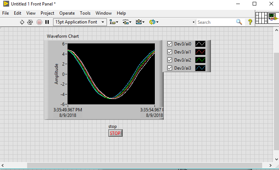This screenshot has height=170, width=279.
Task: Click the horizontal scrollbar left arrow
Action: 3,165
